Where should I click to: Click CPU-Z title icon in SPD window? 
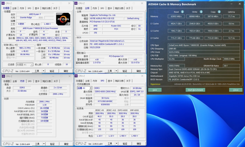coord(76,76)
